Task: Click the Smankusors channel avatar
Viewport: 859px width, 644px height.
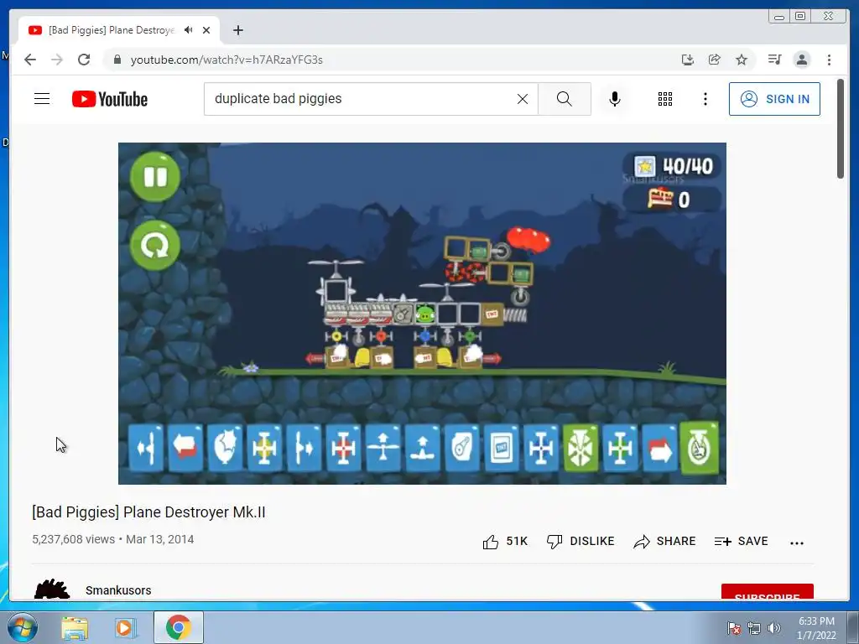Action: 52,589
